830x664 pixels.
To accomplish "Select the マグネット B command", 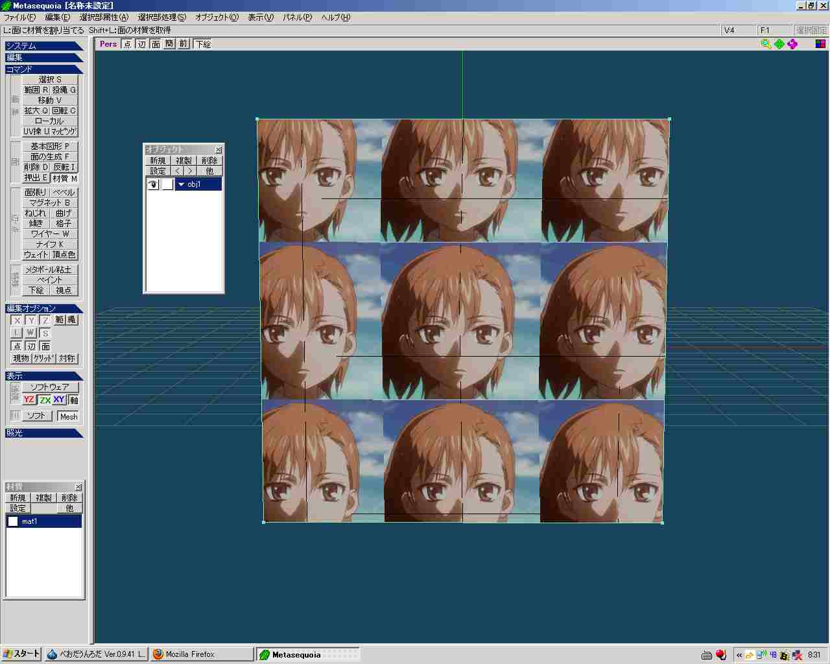I will tap(50, 203).
